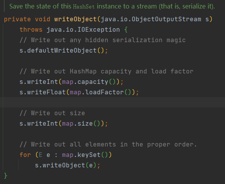Screen dimensions: 225x184
Task: Click 'writeFloat' method call
Action: pos(46,92)
